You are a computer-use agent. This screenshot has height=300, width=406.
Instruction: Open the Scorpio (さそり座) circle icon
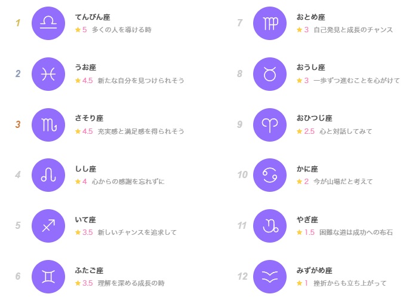click(48, 125)
